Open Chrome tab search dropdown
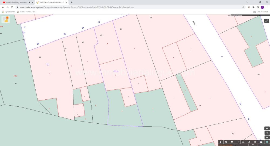 (247, 2)
